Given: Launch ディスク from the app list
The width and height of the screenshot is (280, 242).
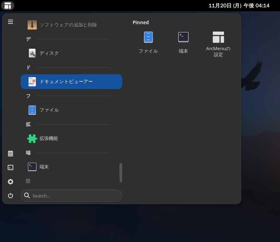Looking at the screenshot, I should click(x=71, y=53).
